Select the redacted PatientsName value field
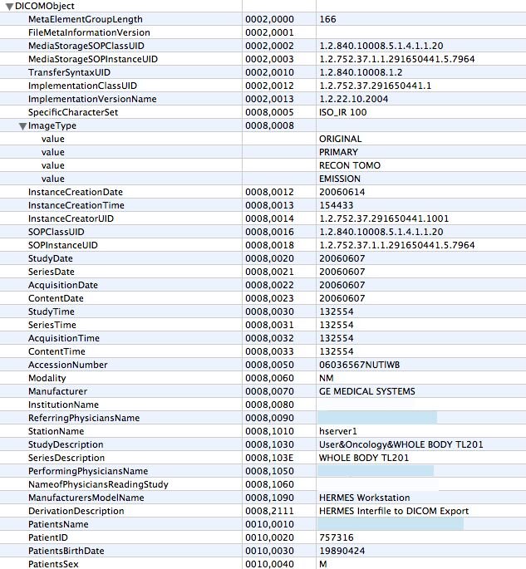Screen dimensions: 526x569 coord(391,524)
